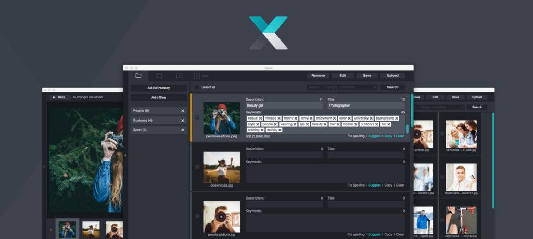Click Clear for pexelsee-photo.jpeg metadata
Screen dimensions: 533x239
pos(400,136)
